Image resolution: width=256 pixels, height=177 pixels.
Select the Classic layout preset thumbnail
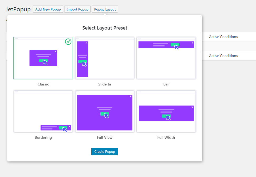pos(43,58)
